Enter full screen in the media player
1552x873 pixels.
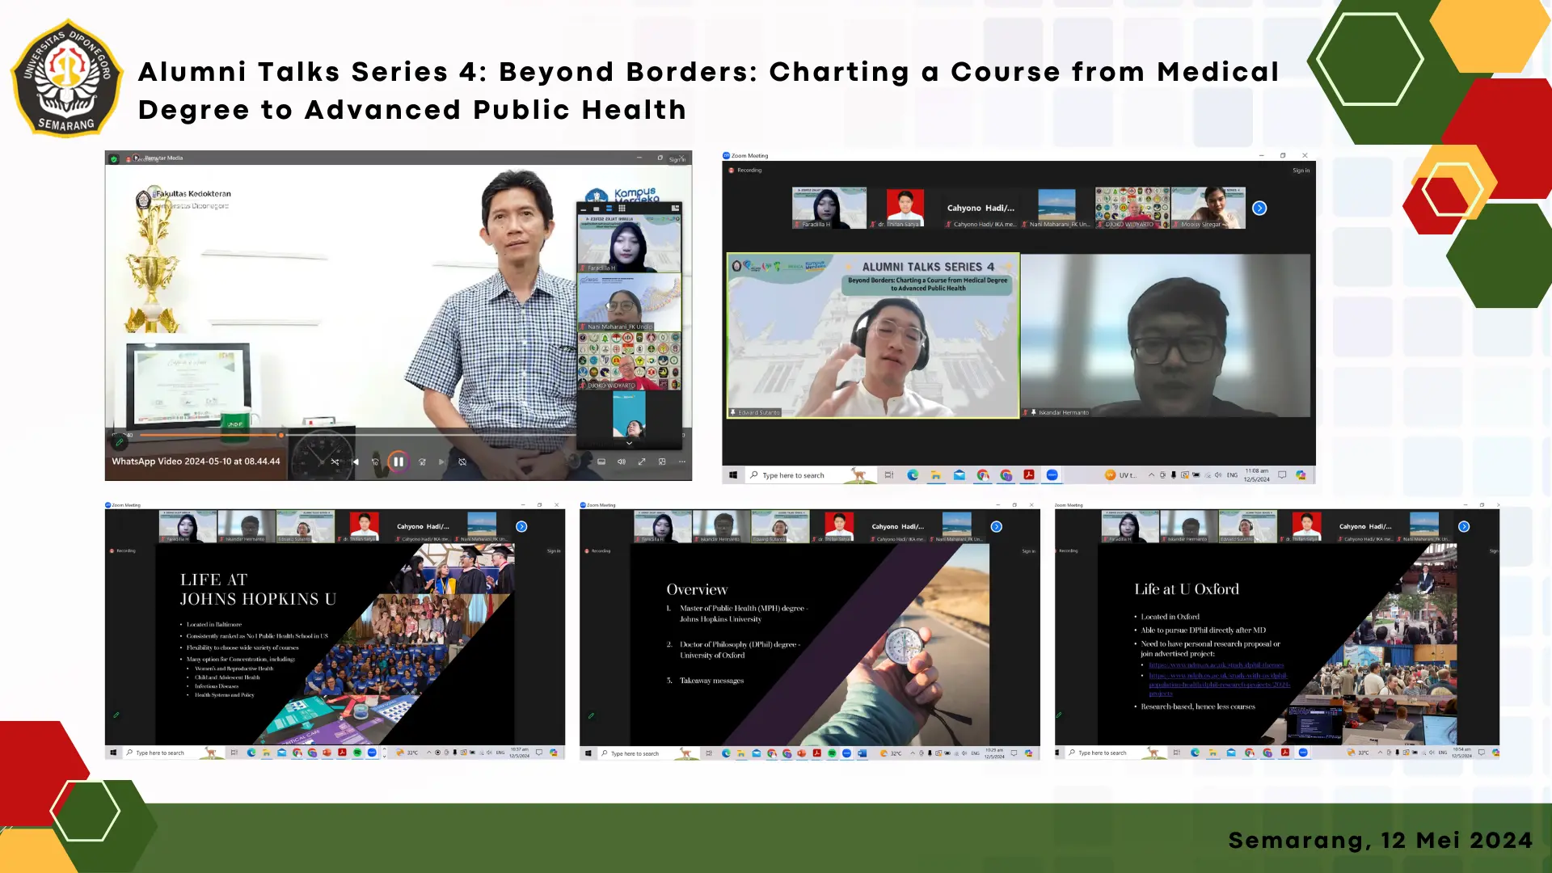(642, 462)
